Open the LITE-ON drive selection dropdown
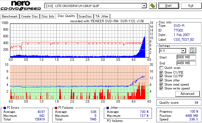The height and width of the screenshot is (123, 202). click(x=144, y=6)
